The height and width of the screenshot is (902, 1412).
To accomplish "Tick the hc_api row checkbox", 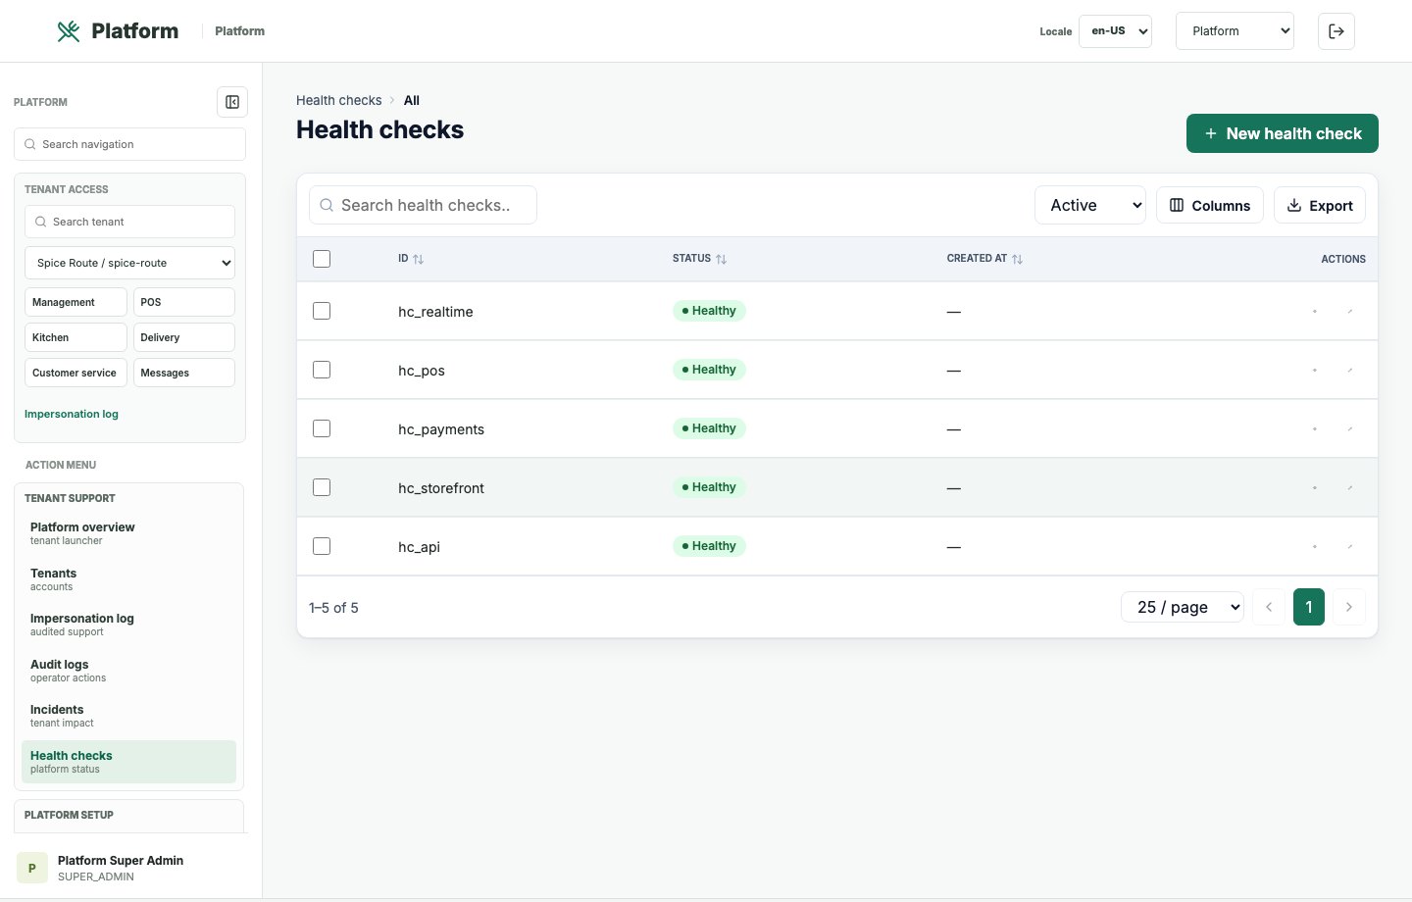I will (x=322, y=546).
